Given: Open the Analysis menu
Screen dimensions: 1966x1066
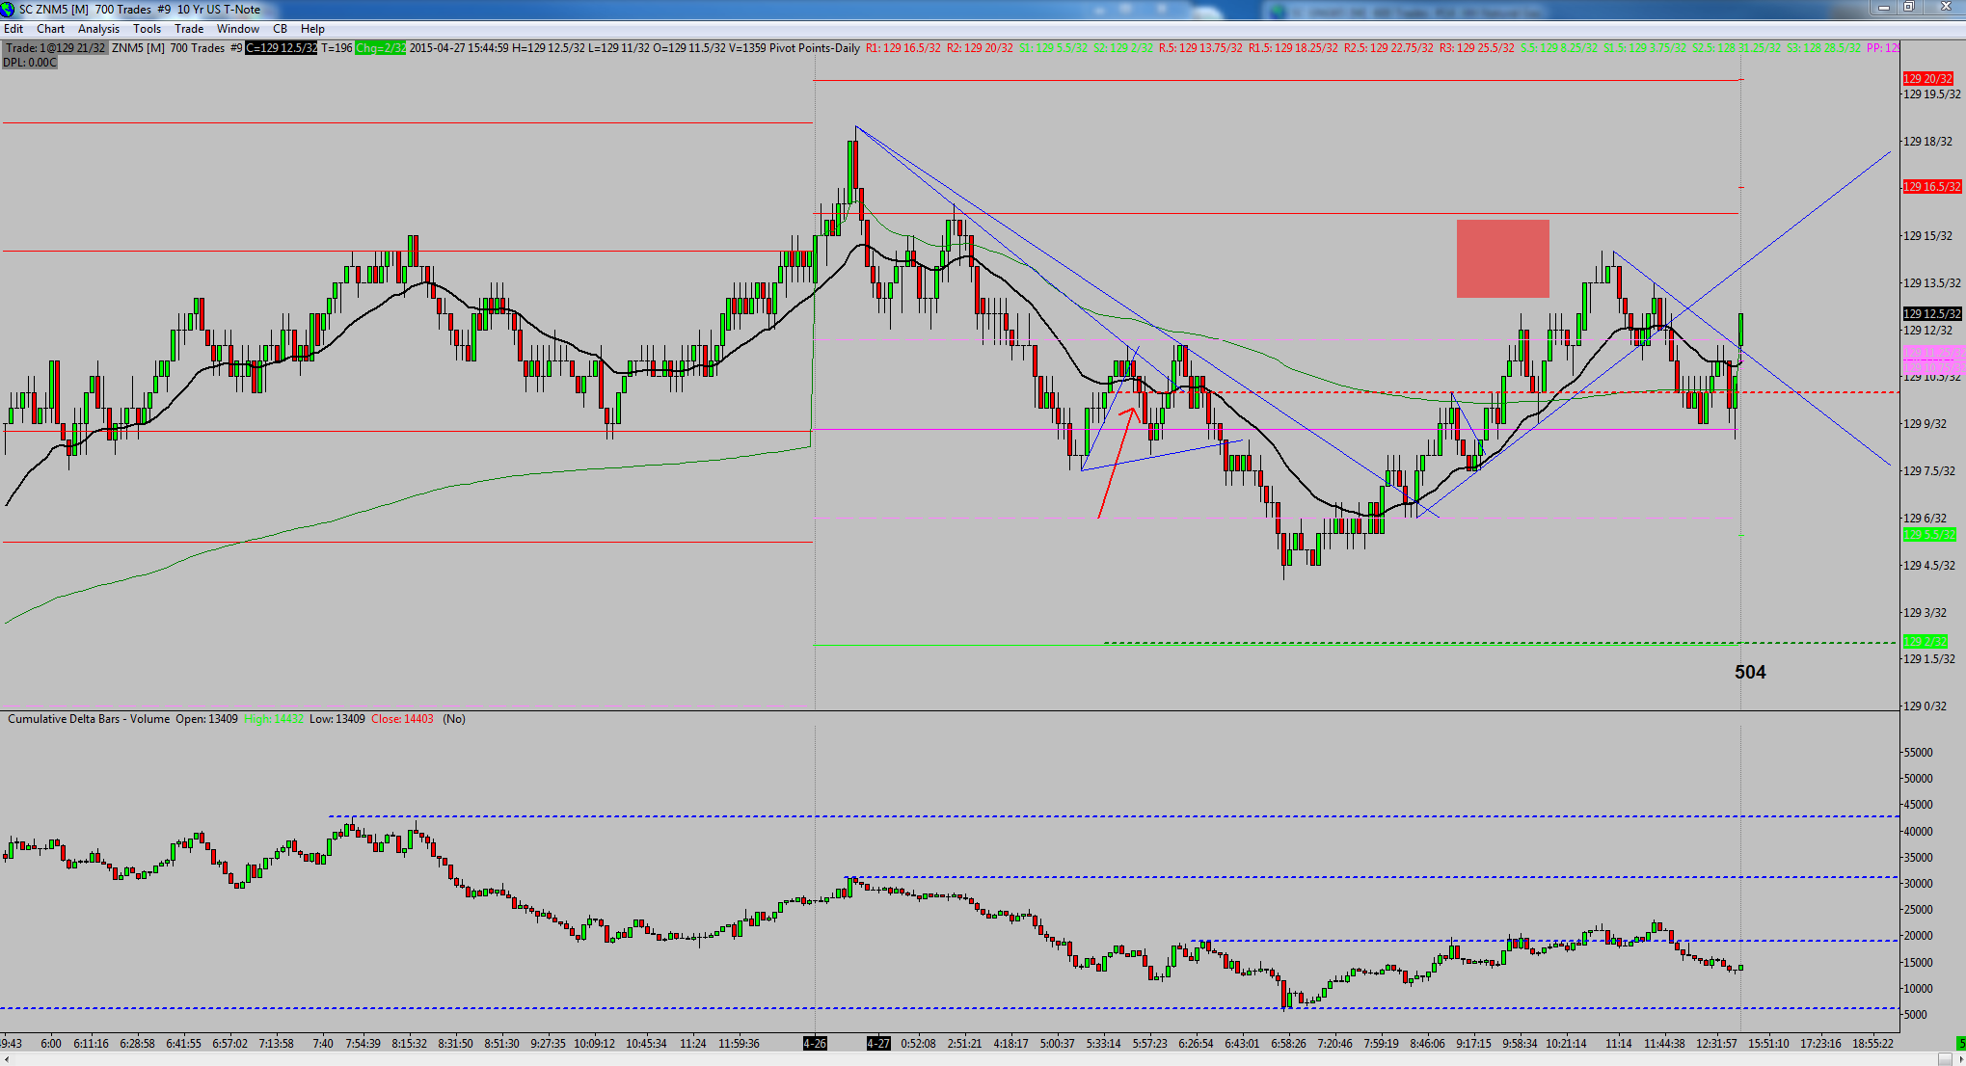Looking at the screenshot, I should pyautogui.click(x=99, y=29).
